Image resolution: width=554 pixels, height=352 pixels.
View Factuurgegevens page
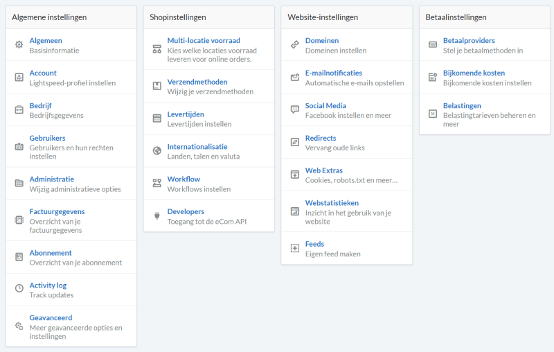click(57, 212)
